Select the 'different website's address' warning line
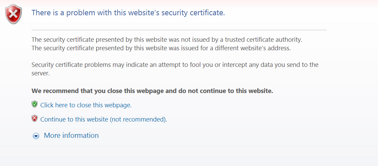378x166 pixels. click(x=161, y=48)
